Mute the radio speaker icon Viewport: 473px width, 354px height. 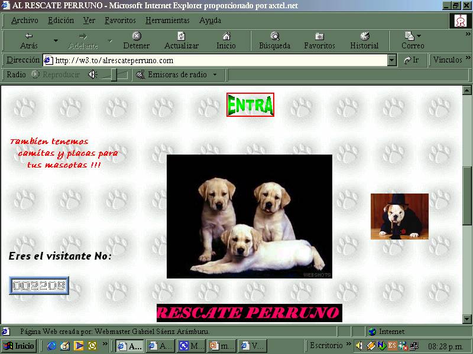92,75
